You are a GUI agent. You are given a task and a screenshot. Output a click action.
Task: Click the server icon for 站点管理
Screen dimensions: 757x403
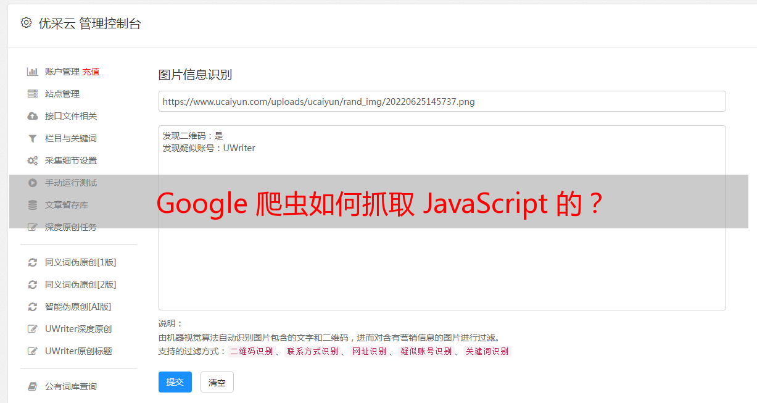[33, 94]
